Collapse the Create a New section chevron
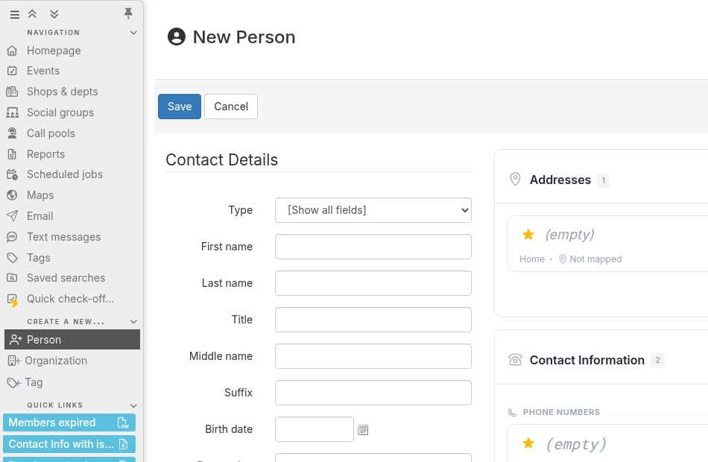708x462 pixels. [133, 322]
